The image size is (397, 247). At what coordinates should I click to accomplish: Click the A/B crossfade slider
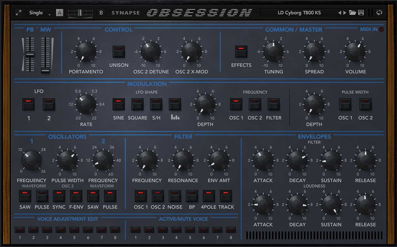point(80,12)
